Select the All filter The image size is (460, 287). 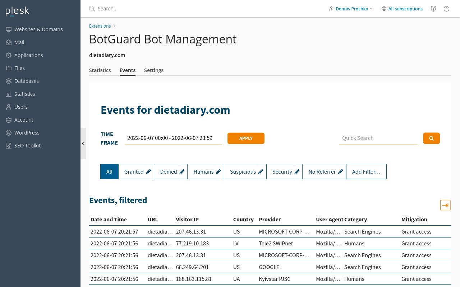(109, 171)
